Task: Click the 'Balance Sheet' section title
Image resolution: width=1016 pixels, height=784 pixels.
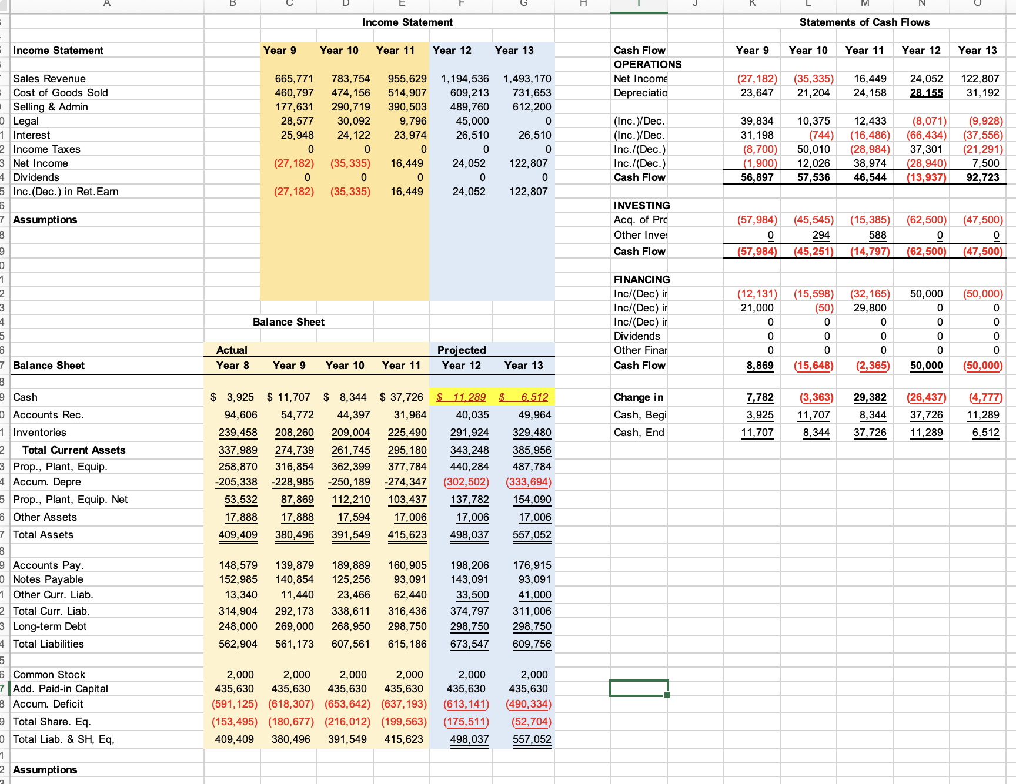Action: coord(288,322)
